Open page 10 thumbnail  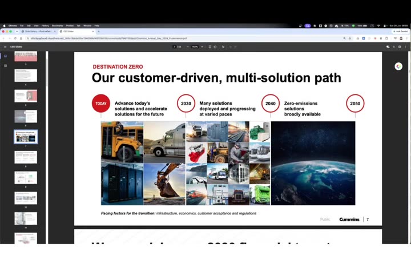[x=26, y=198]
